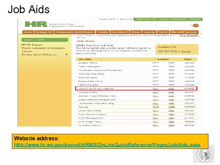Open PDF for Inquirer Roles
Viewport: 220px width, 165px height.
[171, 92]
